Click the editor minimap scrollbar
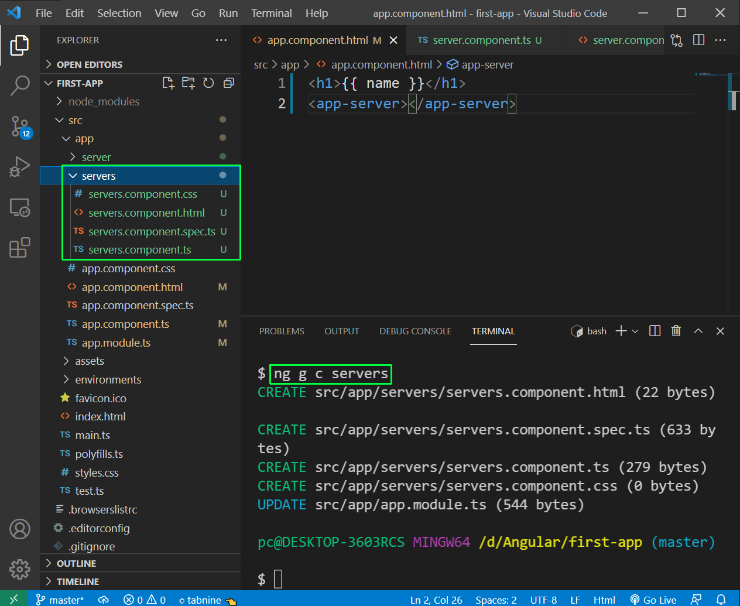This screenshot has width=740, height=606. tap(734, 100)
